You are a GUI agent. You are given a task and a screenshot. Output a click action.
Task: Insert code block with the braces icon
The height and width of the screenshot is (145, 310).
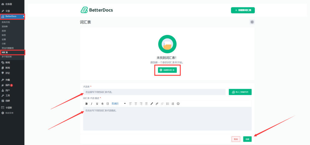click(x=107, y=104)
